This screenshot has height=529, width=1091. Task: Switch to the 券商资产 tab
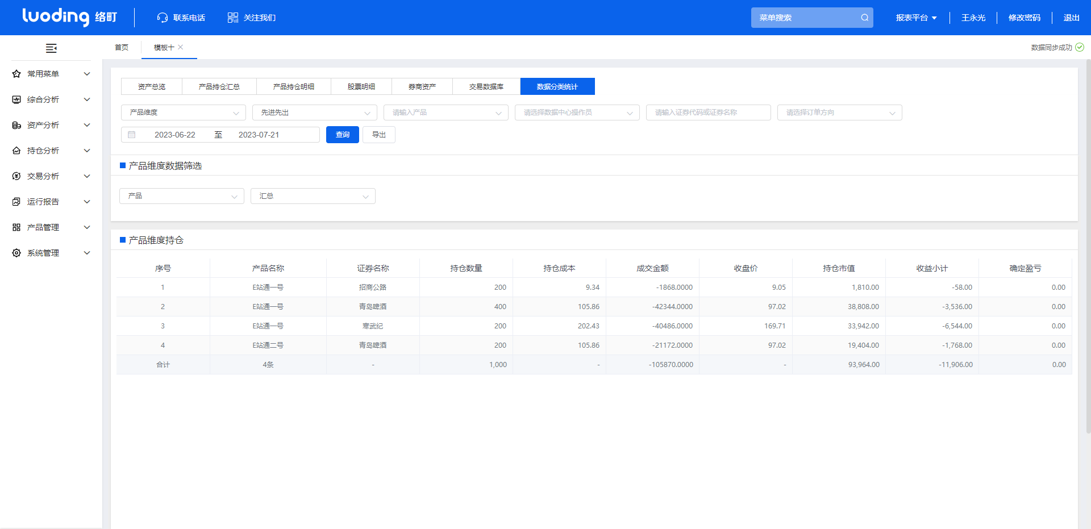[x=422, y=86]
